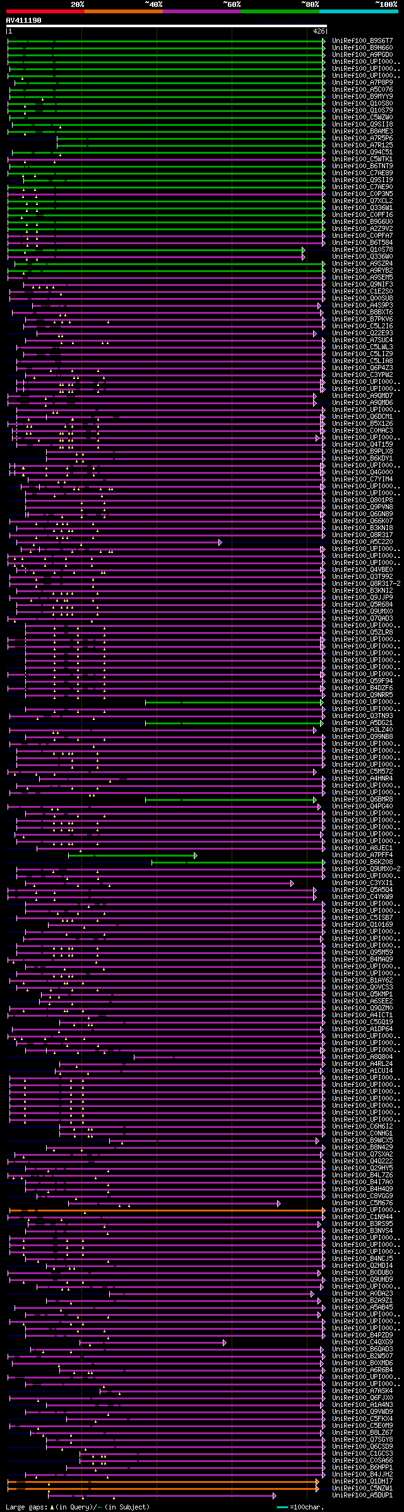Image resolution: width=404 pixels, height=1512 pixels.
Task: Go to hit UniRef100_B6K208
Action: point(362,862)
